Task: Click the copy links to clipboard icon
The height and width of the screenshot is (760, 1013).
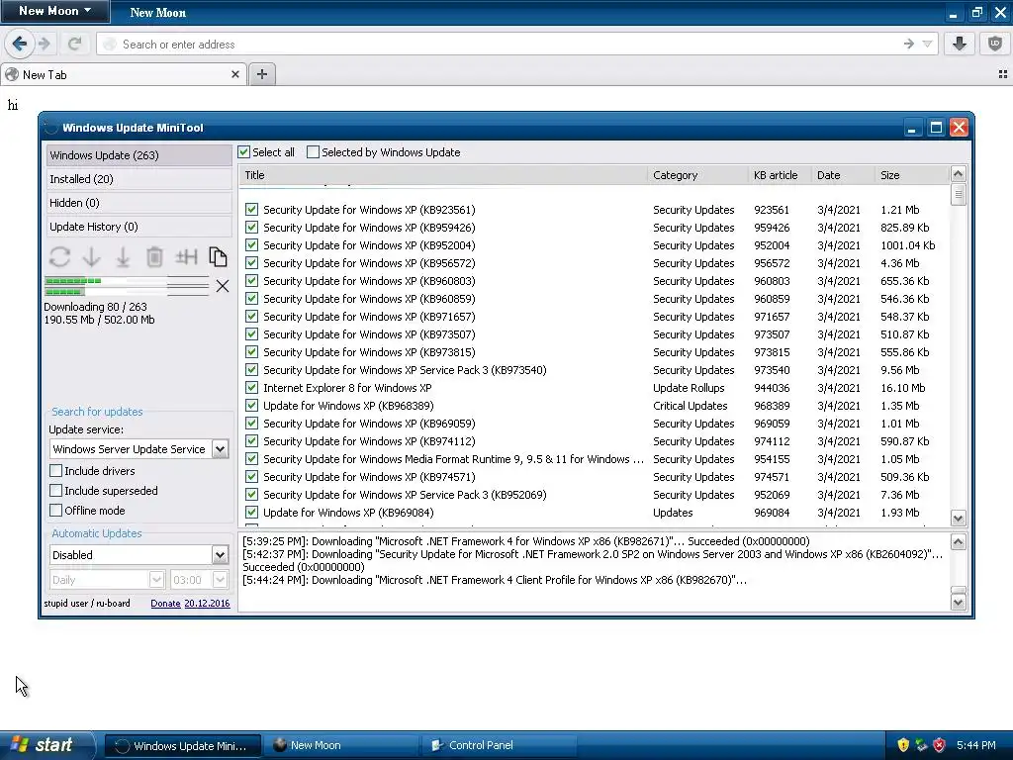Action: point(218,256)
